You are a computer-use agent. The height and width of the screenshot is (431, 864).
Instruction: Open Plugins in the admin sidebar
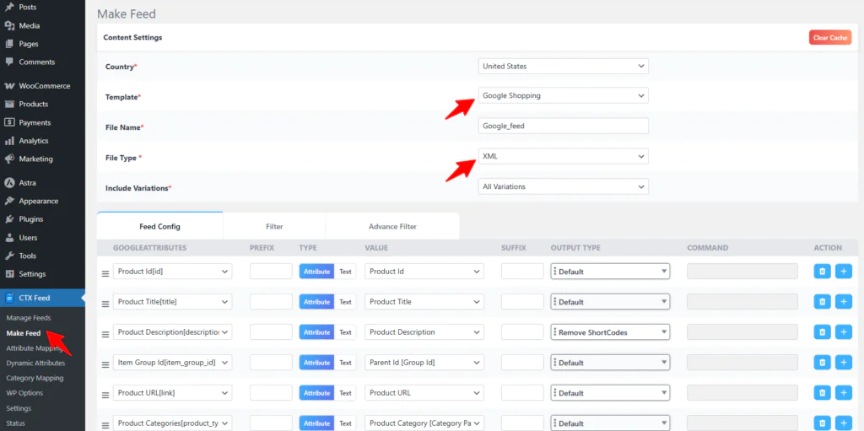(30, 219)
